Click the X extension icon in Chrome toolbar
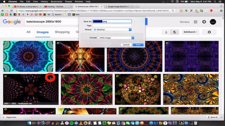Image resolution: width=225 pixels, height=126 pixels. pyautogui.click(x=191, y=11)
